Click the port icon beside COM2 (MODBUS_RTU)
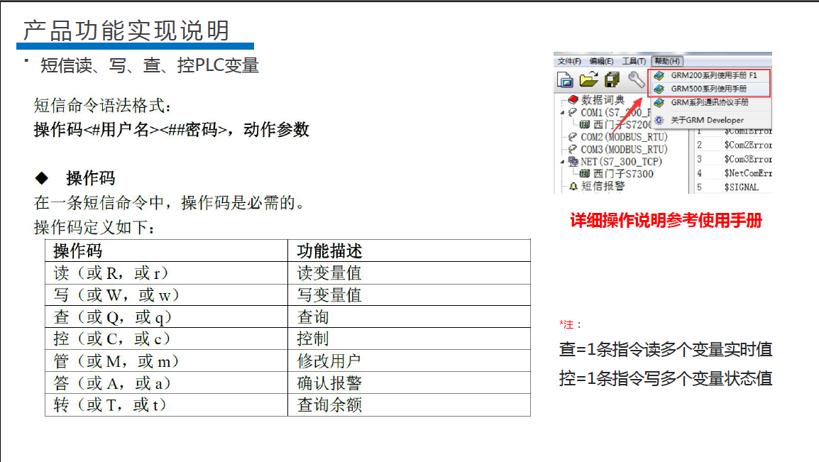The height and width of the screenshot is (462, 819). [x=573, y=137]
